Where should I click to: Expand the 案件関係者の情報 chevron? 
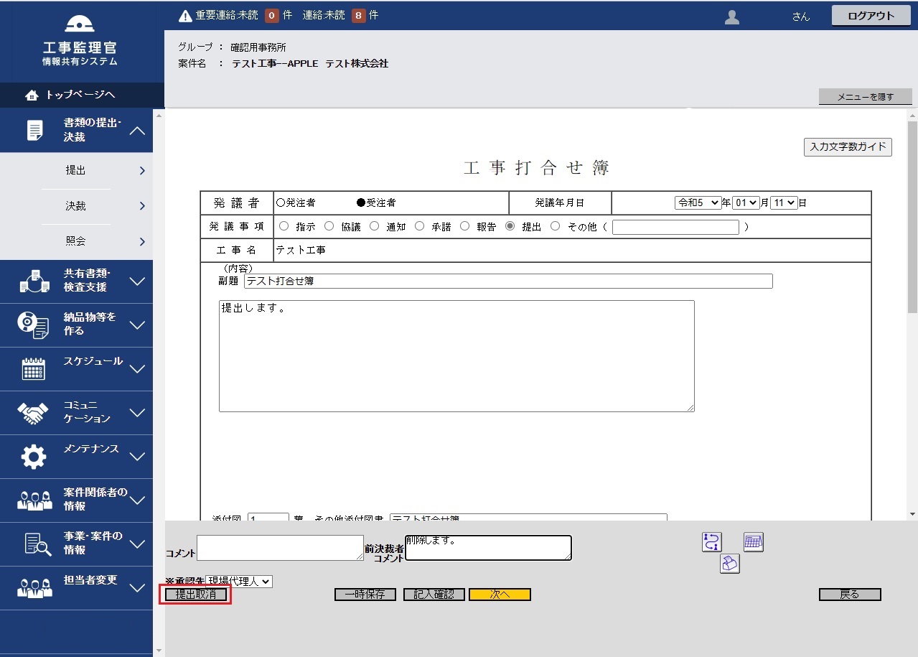pyautogui.click(x=137, y=500)
